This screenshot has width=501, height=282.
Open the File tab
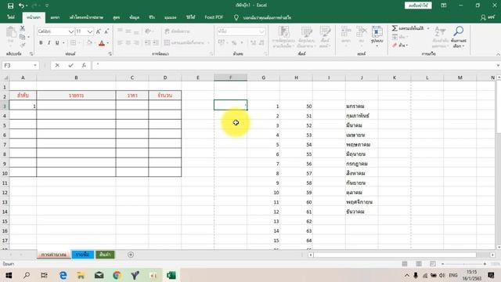pyautogui.click(x=11, y=17)
